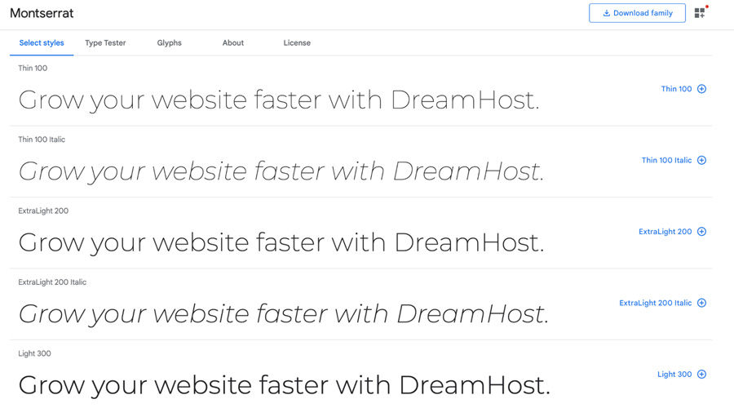Click the ExtraLight 200 preview sentence
The image size is (734, 408).
(281, 242)
